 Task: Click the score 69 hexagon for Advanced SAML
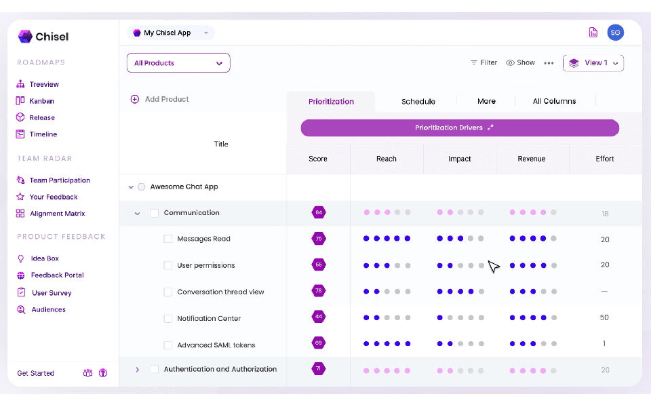pos(319,343)
